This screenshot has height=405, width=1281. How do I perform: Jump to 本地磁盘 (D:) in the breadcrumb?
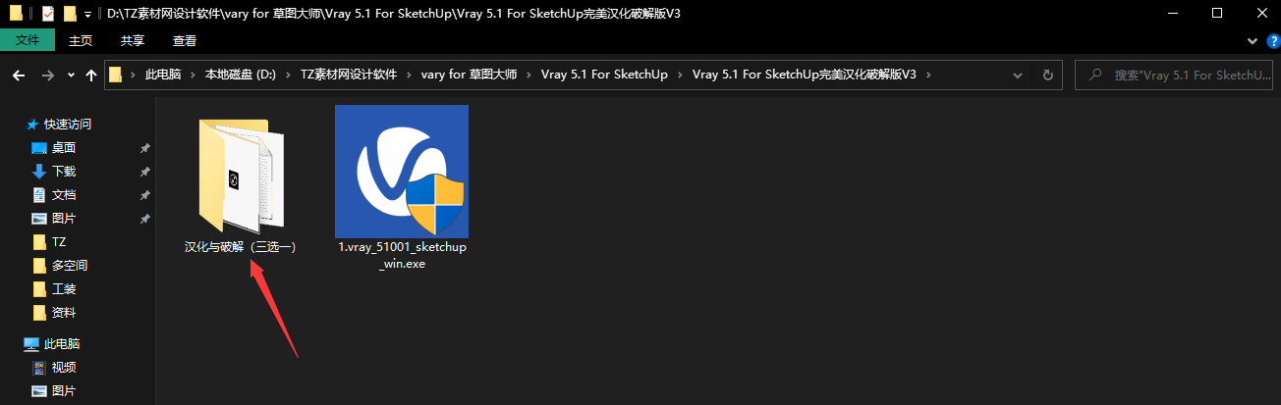tap(240, 75)
